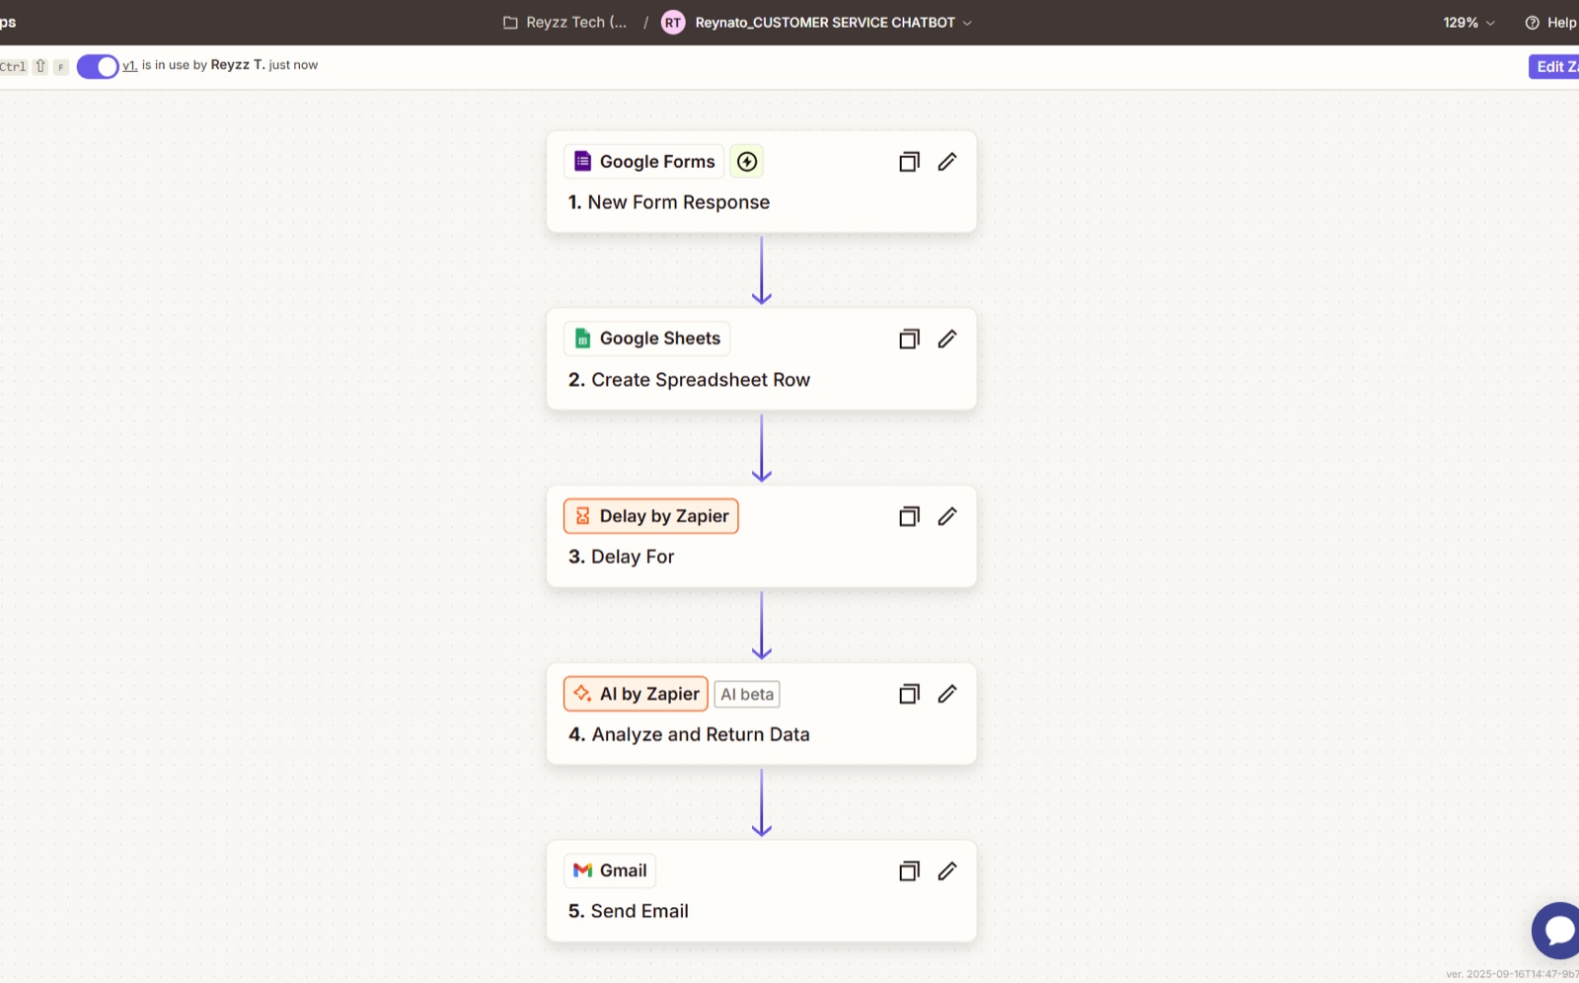Duplicate the Analyze and Return Data step
The width and height of the screenshot is (1579, 983).
tap(909, 694)
